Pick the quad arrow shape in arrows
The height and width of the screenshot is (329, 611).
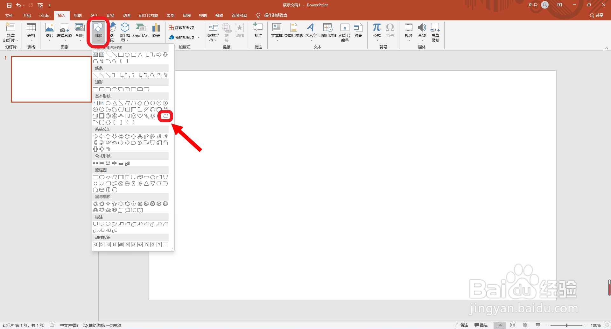click(x=134, y=136)
